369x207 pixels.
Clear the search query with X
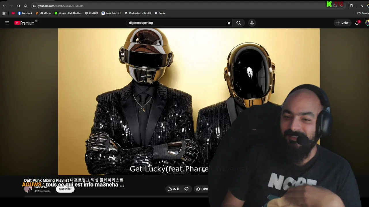click(229, 23)
